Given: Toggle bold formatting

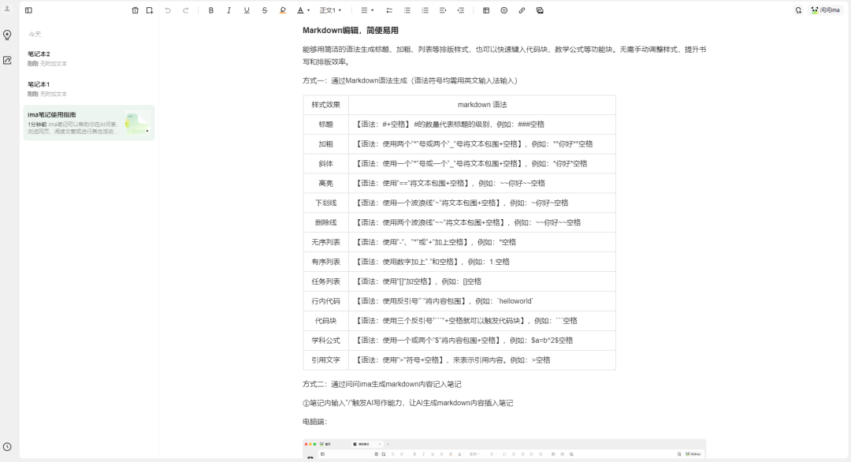Looking at the screenshot, I should pos(211,10).
